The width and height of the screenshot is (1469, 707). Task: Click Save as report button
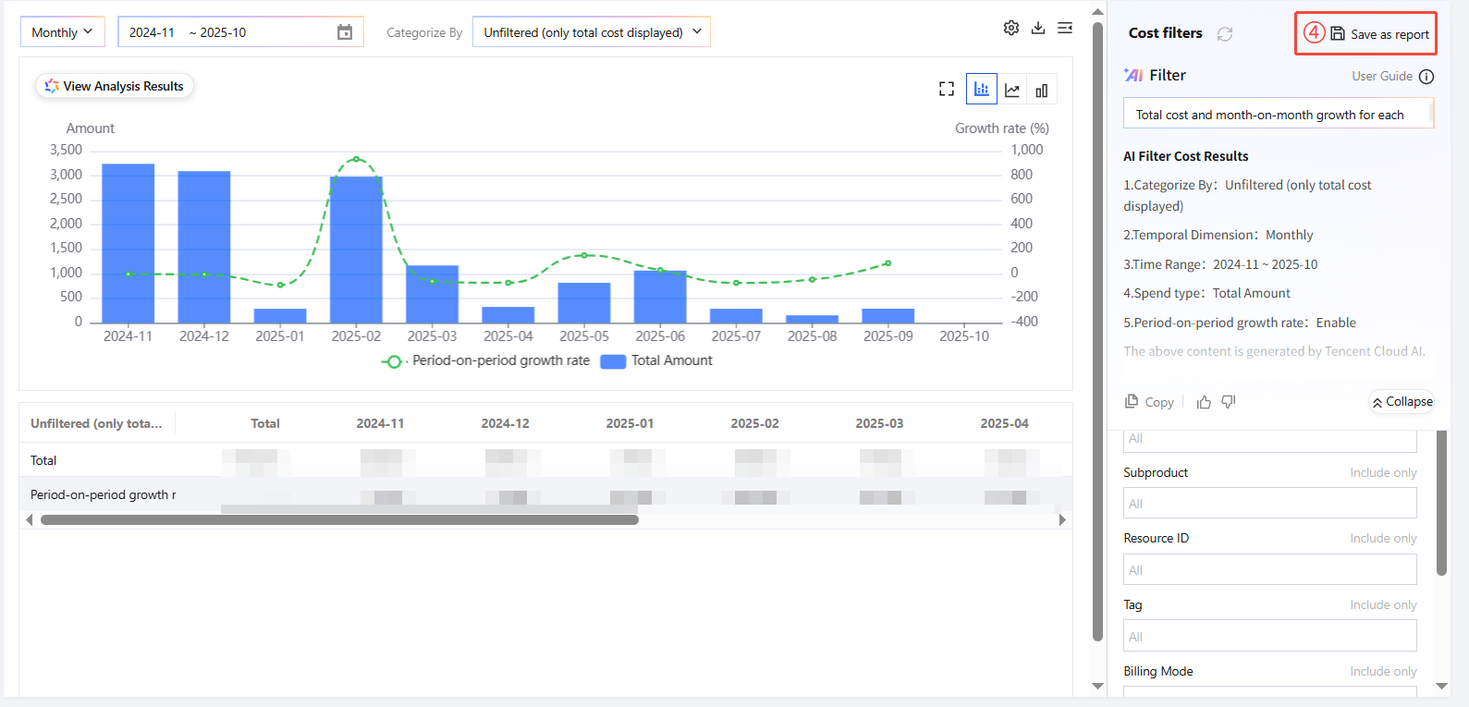[x=1379, y=34]
